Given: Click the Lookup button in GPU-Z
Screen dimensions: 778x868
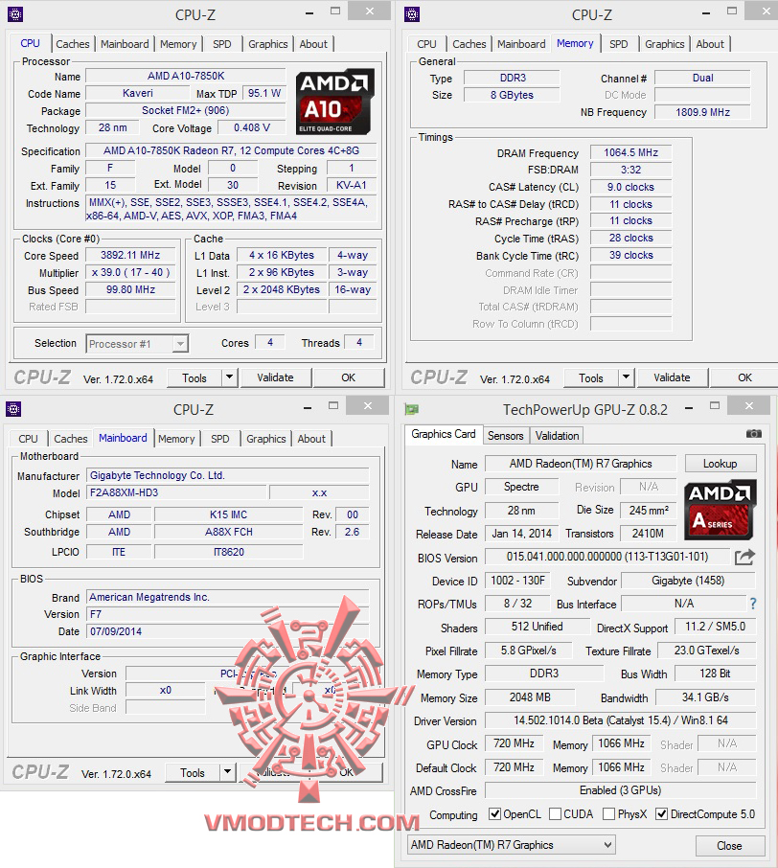Looking at the screenshot, I should [720, 464].
